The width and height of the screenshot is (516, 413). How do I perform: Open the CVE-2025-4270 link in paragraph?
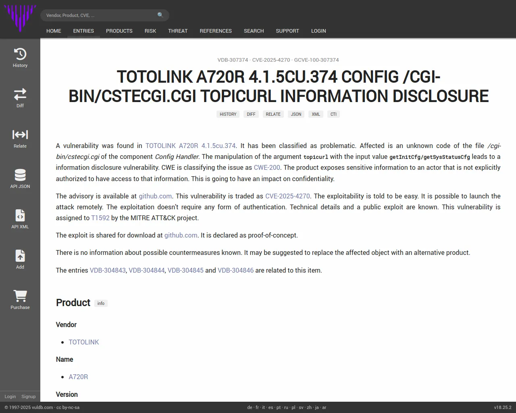click(287, 196)
